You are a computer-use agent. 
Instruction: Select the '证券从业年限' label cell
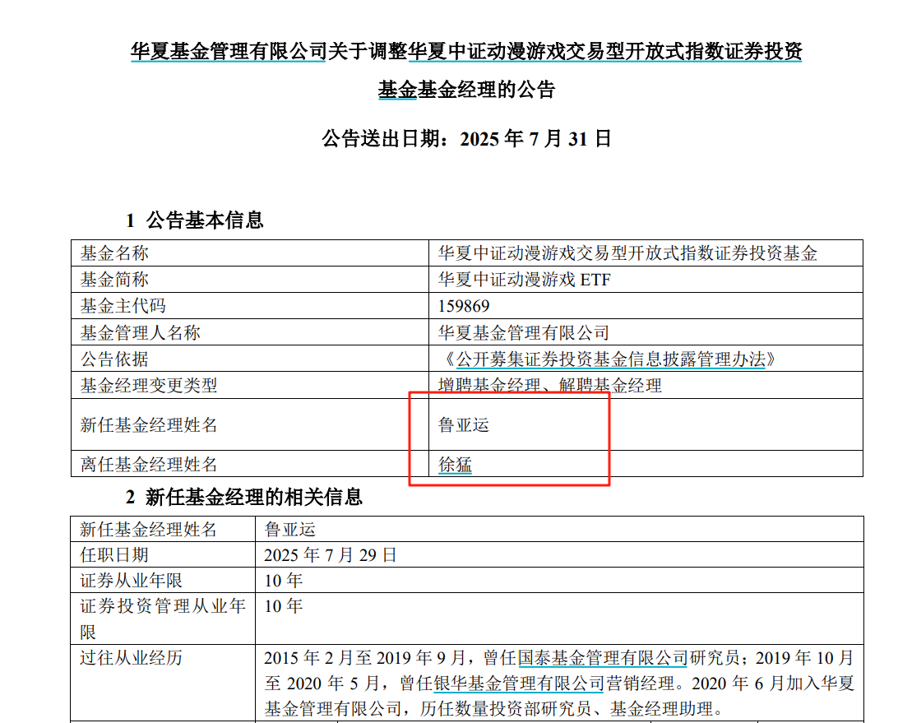pos(163,581)
